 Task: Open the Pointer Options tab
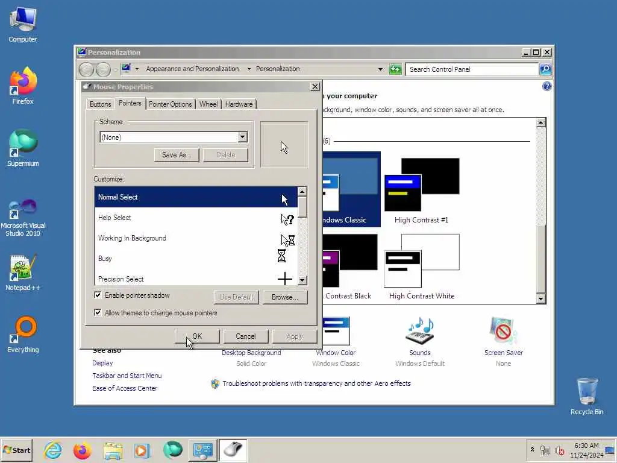170,104
